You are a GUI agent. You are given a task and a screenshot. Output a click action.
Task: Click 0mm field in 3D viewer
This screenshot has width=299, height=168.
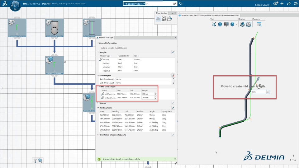259,92
